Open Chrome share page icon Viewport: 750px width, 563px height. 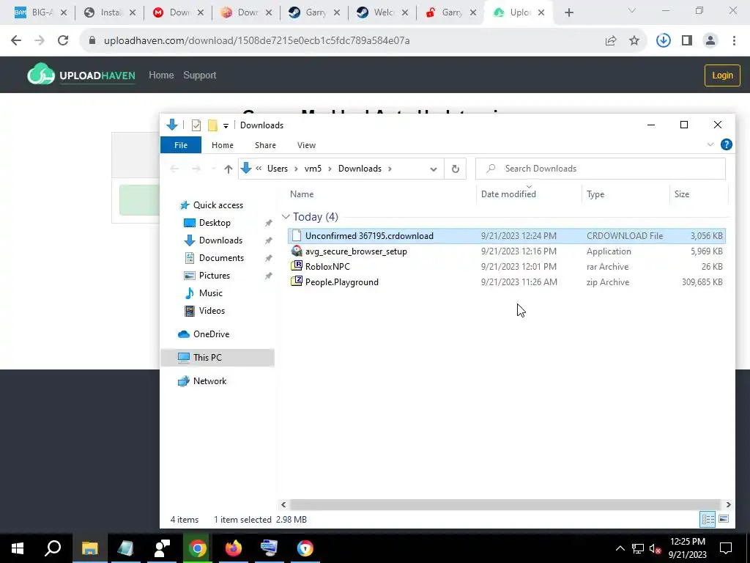[611, 41]
